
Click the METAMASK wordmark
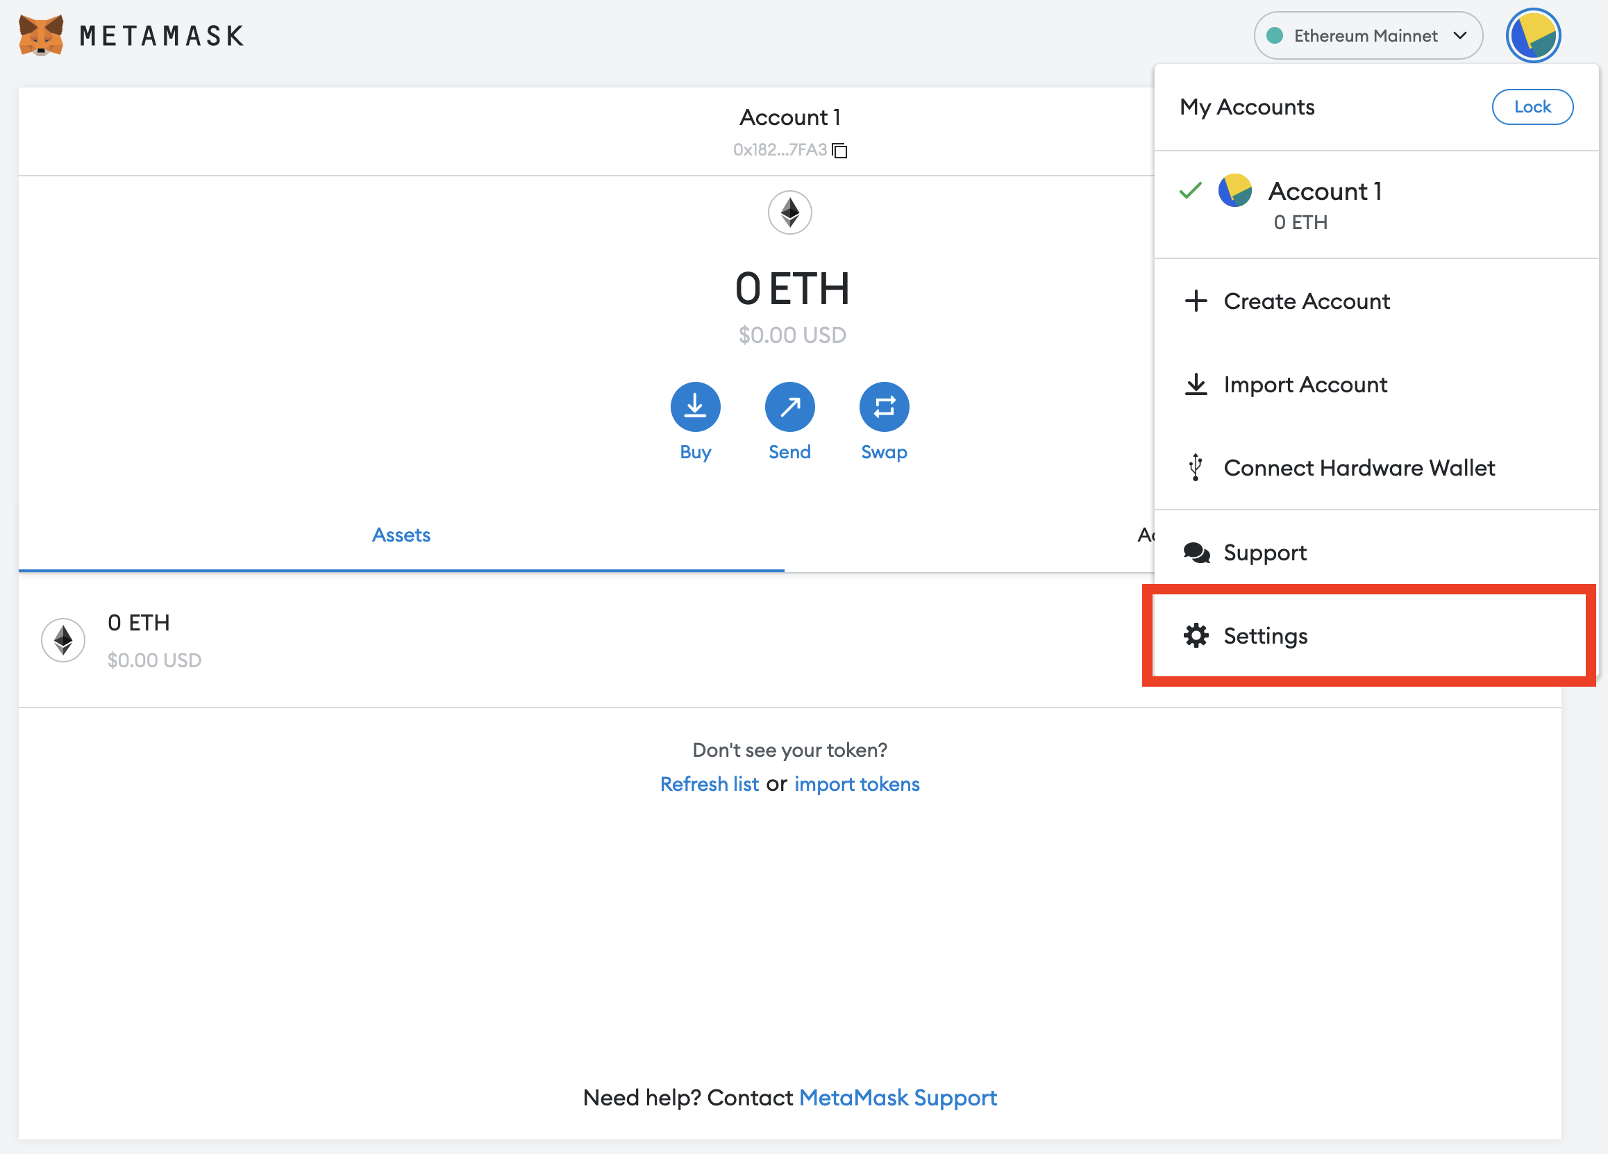pos(162,35)
